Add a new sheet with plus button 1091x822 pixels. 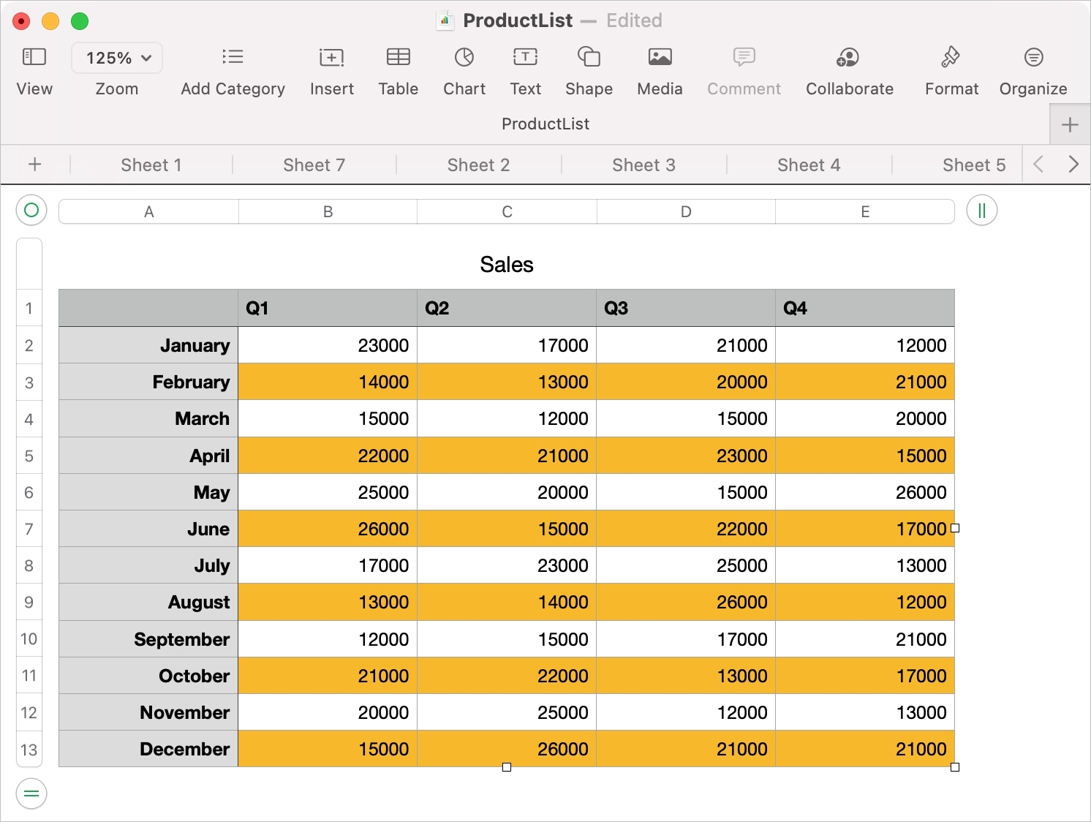(x=34, y=165)
